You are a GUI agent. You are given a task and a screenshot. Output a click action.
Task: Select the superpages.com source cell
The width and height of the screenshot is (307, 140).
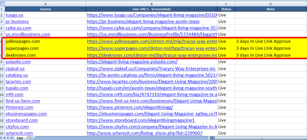tap(45, 48)
